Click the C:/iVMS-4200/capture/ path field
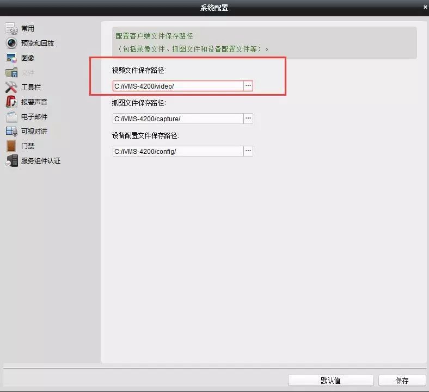 pyautogui.click(x=177, y=119)
